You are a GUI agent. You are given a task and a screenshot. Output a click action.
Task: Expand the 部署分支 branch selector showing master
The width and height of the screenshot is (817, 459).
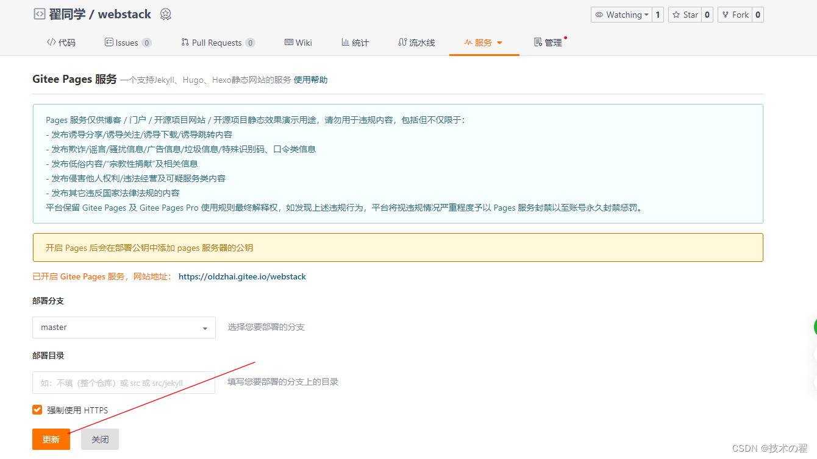(205, 328)
